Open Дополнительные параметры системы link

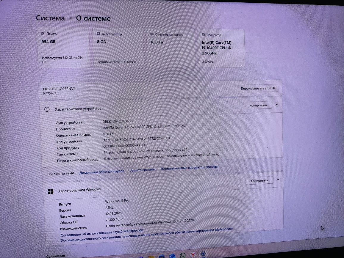coord(190,168)
